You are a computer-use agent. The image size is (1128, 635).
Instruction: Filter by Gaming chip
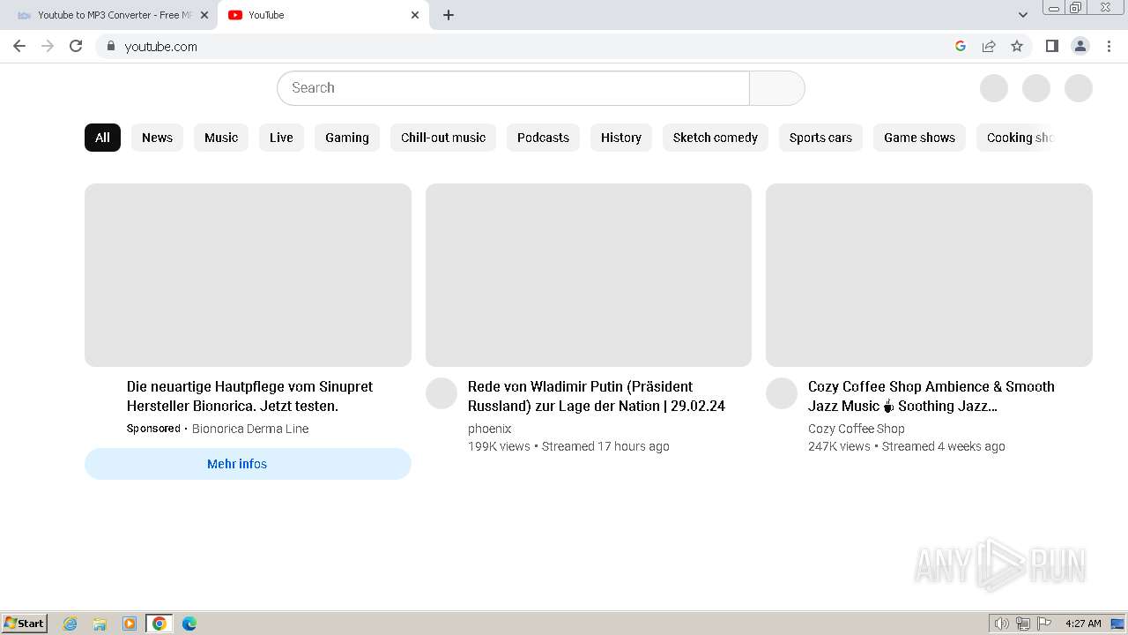click(347, 138)
